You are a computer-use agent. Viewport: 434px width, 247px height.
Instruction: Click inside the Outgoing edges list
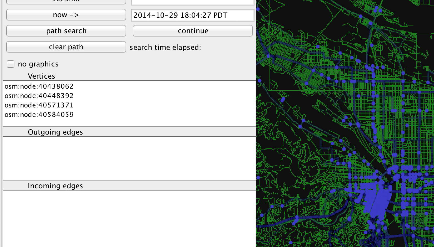[129, 158]
